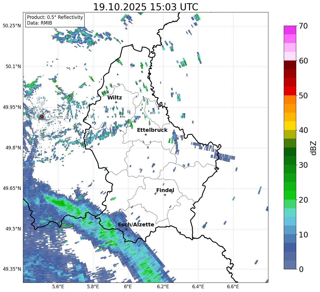Click the title 19.10.2025 15:03 UTC
This screenshot has width=320, height=292.
[x=146, y=7]
